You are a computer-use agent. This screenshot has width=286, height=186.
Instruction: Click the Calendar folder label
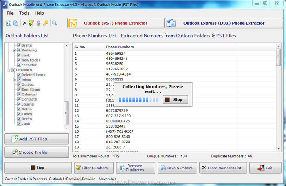(x=29, y=95)
